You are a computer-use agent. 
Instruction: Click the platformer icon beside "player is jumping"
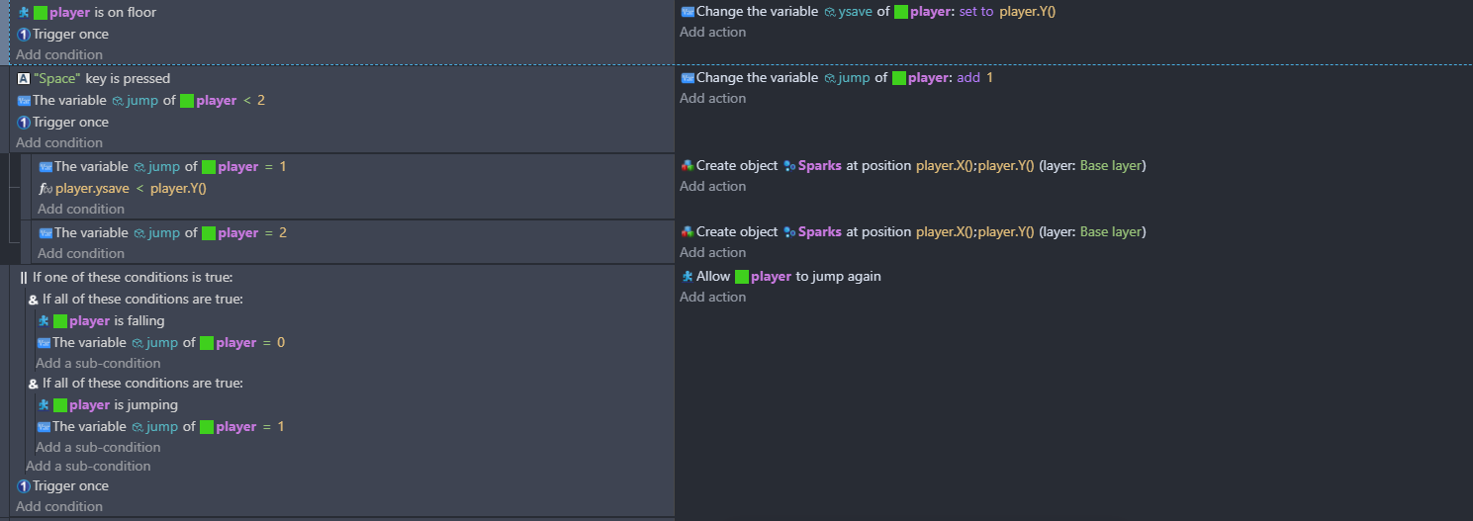coord(44,405)
